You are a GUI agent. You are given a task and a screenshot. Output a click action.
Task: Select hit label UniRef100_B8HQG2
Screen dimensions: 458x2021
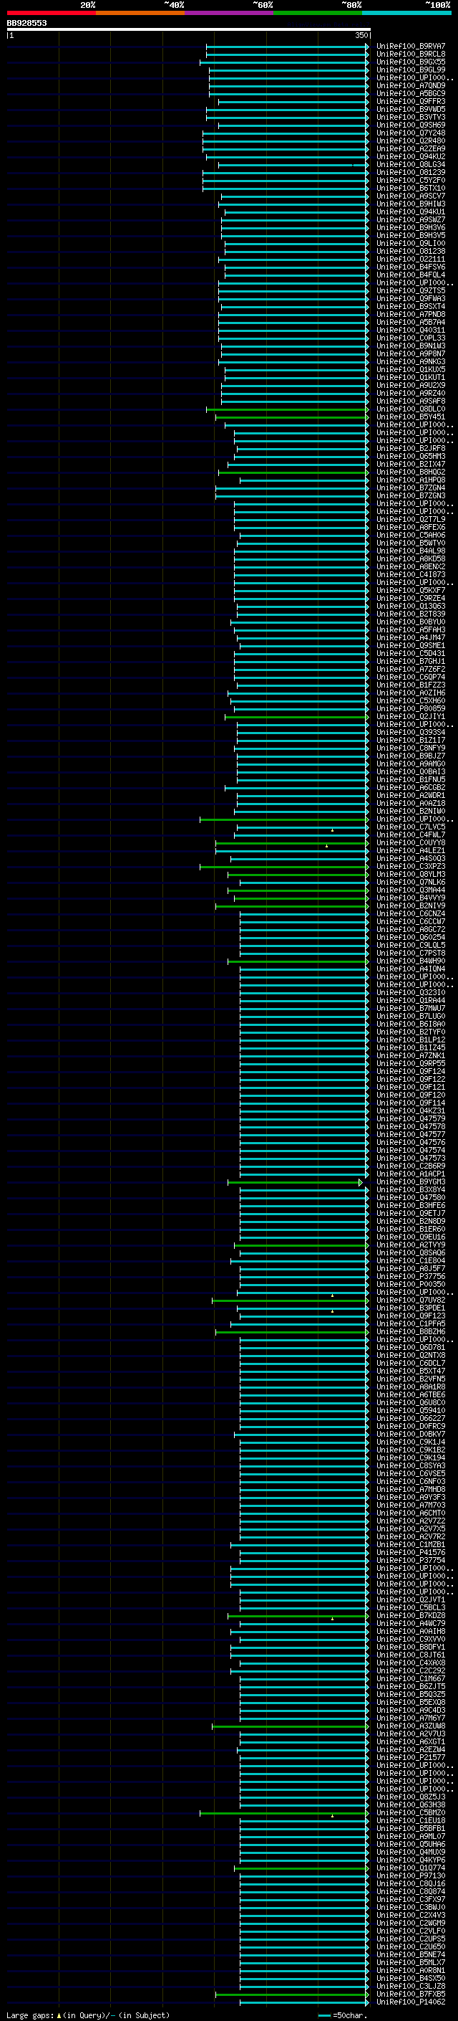tap(411, 472)
